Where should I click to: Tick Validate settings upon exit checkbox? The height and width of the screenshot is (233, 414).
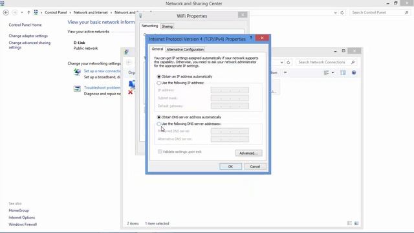pos(160,151)
